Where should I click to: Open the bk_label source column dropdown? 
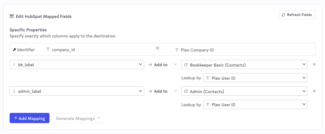[77, 65]
